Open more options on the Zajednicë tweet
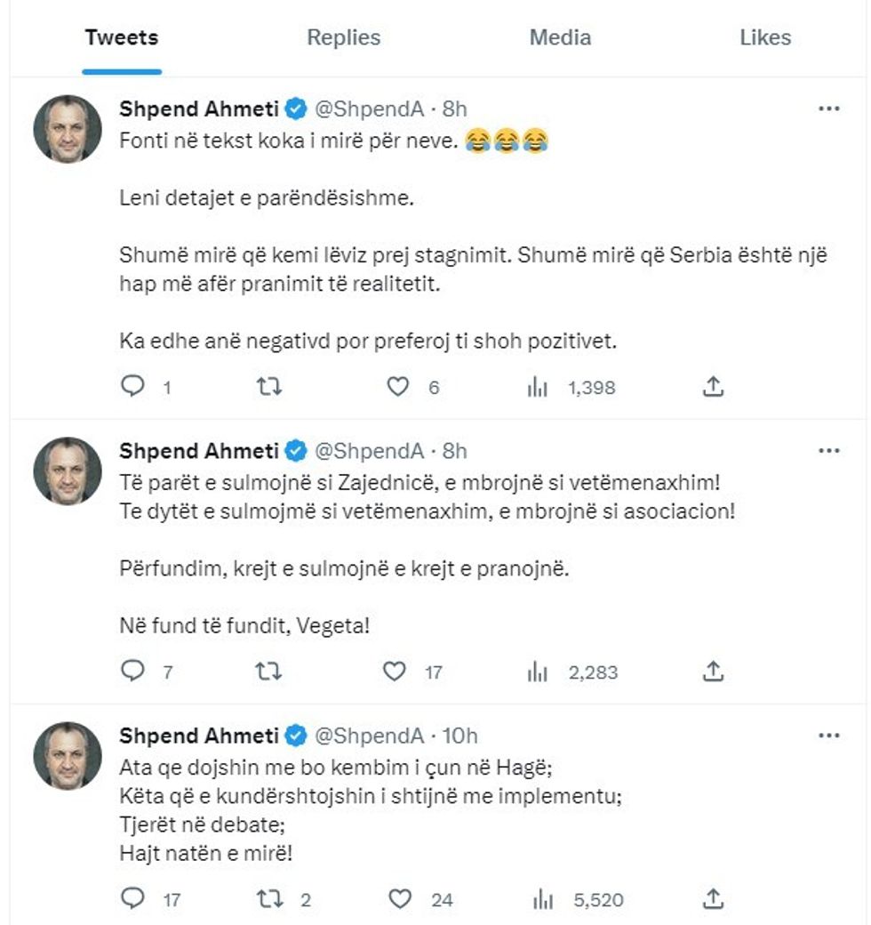871x925 pixels. pos(828,451)
